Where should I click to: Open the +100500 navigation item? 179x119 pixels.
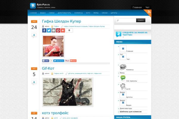33,13
